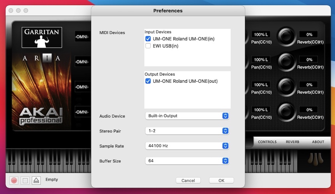Click the ARIA logo text

[41, 58]
